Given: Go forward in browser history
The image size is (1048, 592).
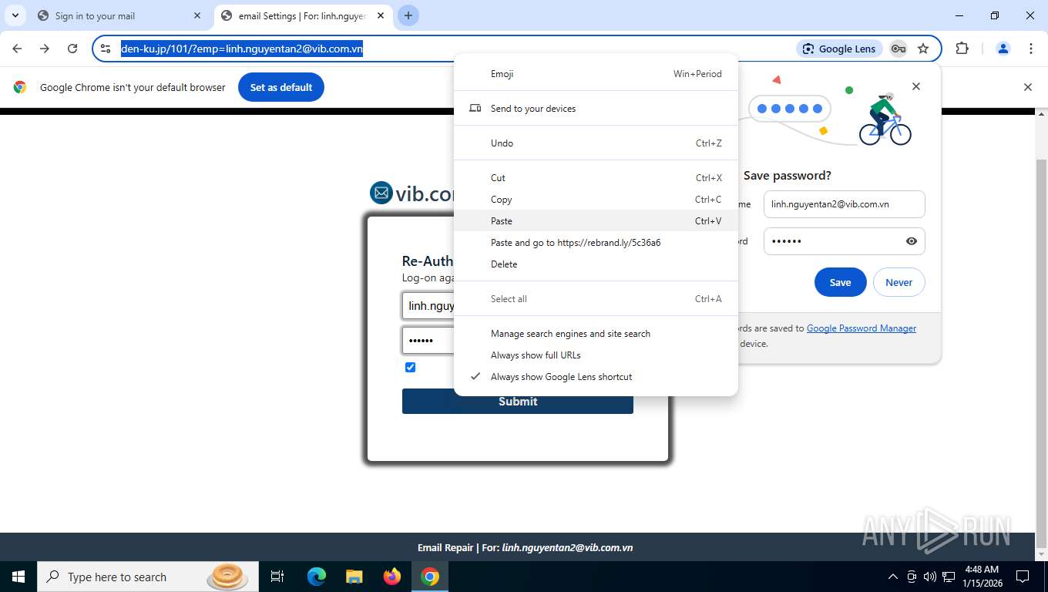Looking at the screenshot, I should click(45, 49).
